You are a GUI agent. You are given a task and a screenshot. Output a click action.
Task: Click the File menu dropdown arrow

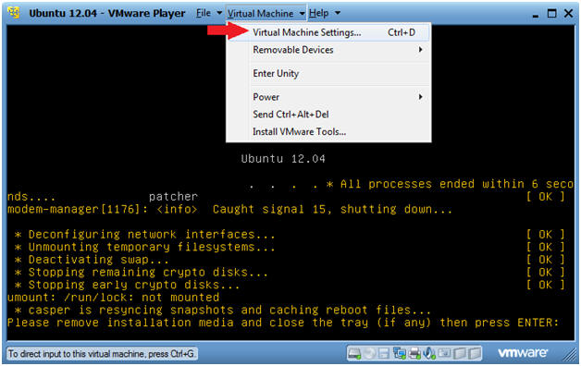tap(219, 13)
